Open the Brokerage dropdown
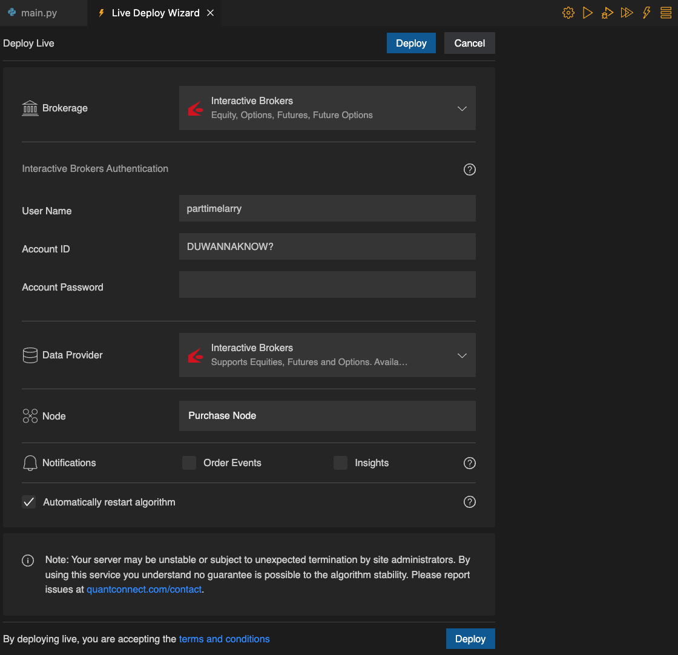This screenshot has width=678, height=655. [462, 108]
